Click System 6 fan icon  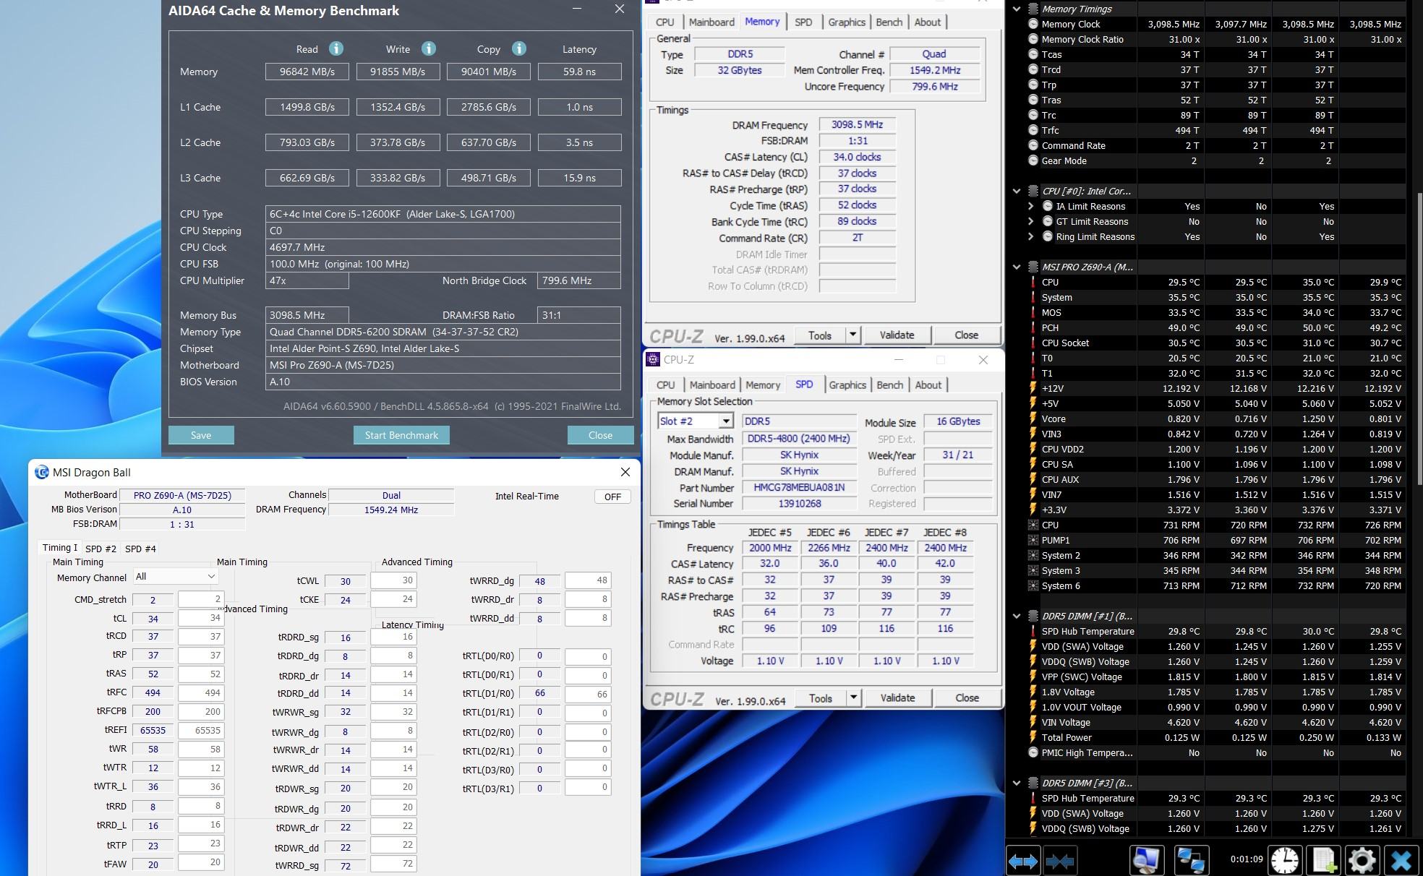pyautogui.click(x=1033, y=585)
